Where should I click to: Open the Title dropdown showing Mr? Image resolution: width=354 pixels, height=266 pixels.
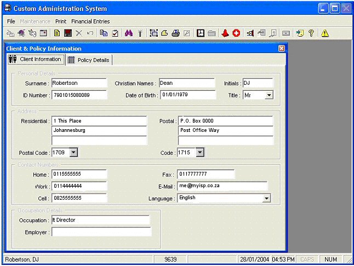(269, 95)
